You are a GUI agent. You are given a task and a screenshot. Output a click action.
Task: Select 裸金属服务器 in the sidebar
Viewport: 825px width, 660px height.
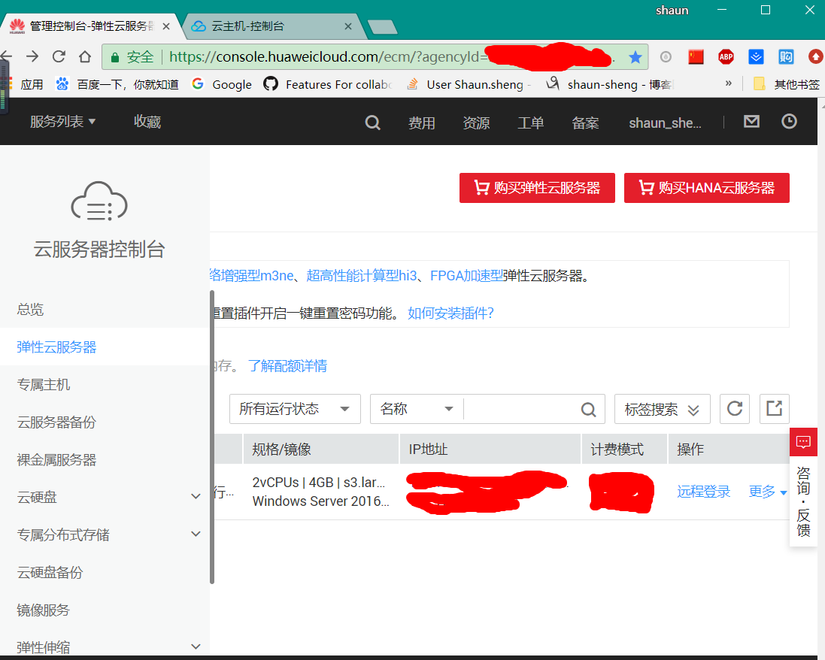click(56, 459)
